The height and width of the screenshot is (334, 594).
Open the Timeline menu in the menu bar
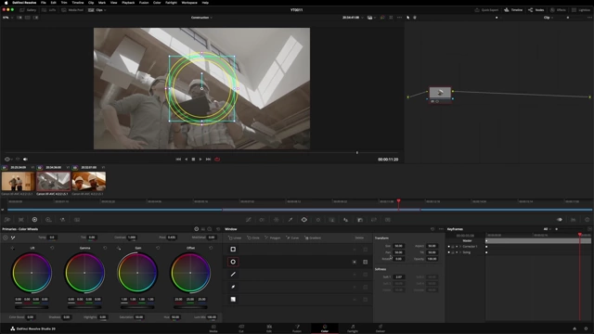tap(78, 3)
